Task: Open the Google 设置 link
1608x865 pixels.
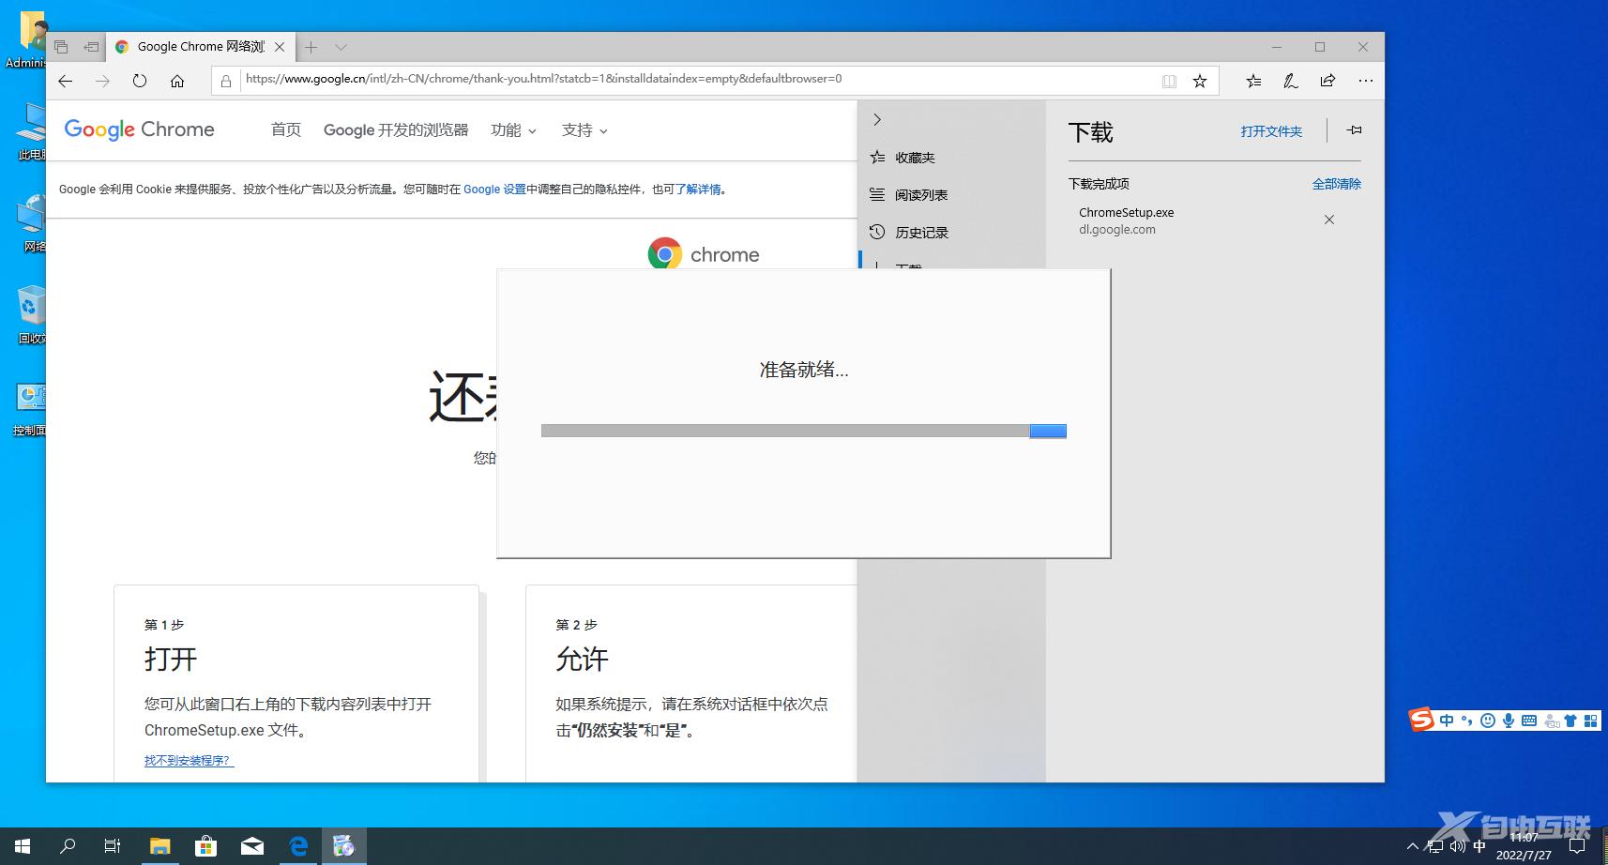Action: (x=494, y=190)
